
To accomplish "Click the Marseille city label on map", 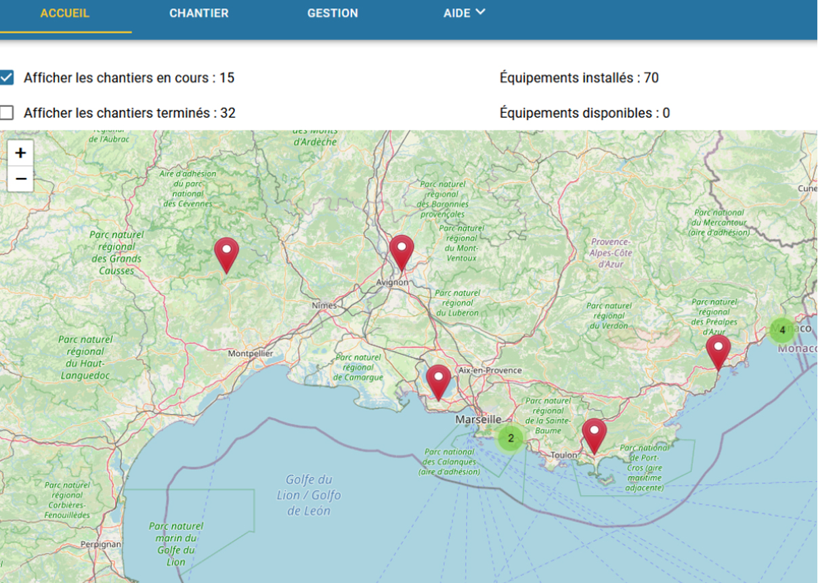I will tap(478, 420).
